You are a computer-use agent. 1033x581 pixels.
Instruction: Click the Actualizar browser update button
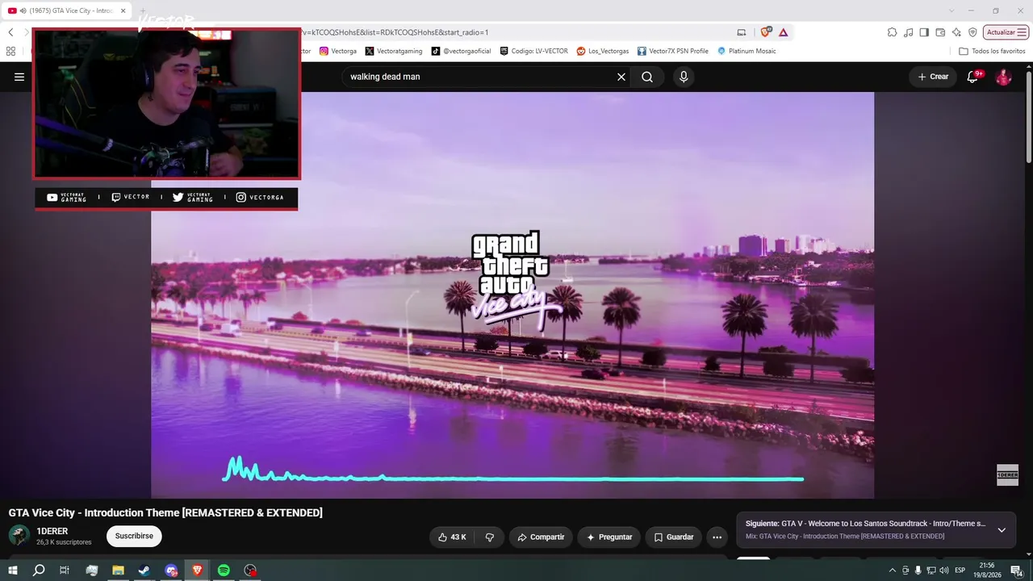(x=1006, y=32)
